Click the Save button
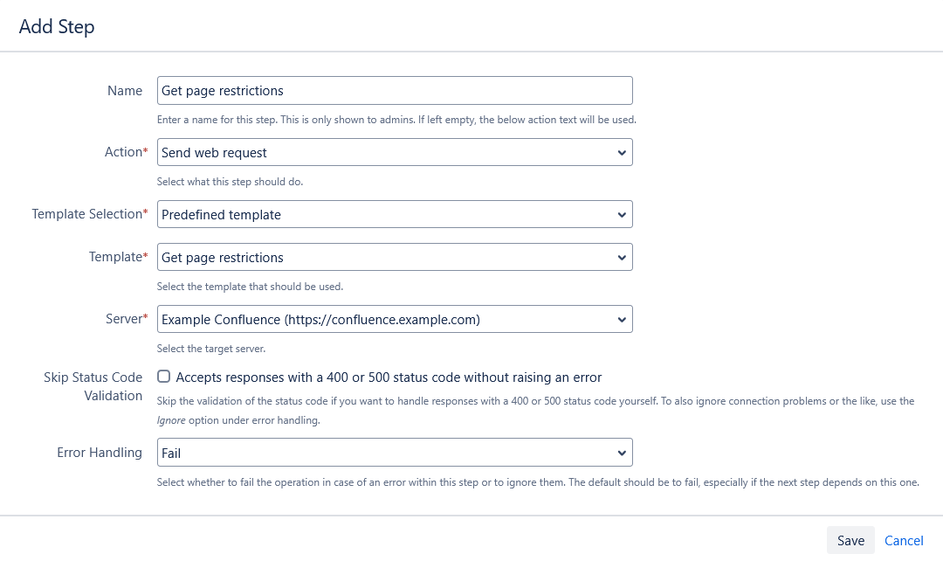This screenshot has width=943, height=561. tap(850, 541)
